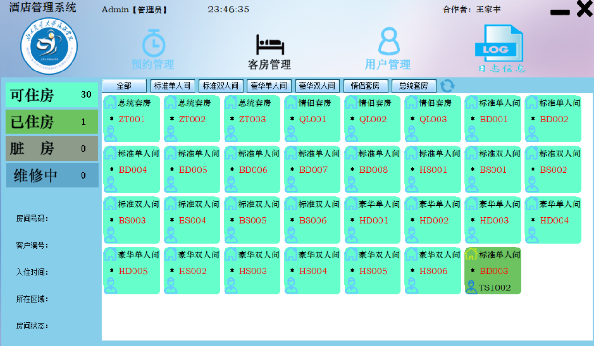Filter rooms by 总统套房 button
Image resolution: width=594 pixels, height=346 pixels.
pyautogui.click(x=414, y=86)
